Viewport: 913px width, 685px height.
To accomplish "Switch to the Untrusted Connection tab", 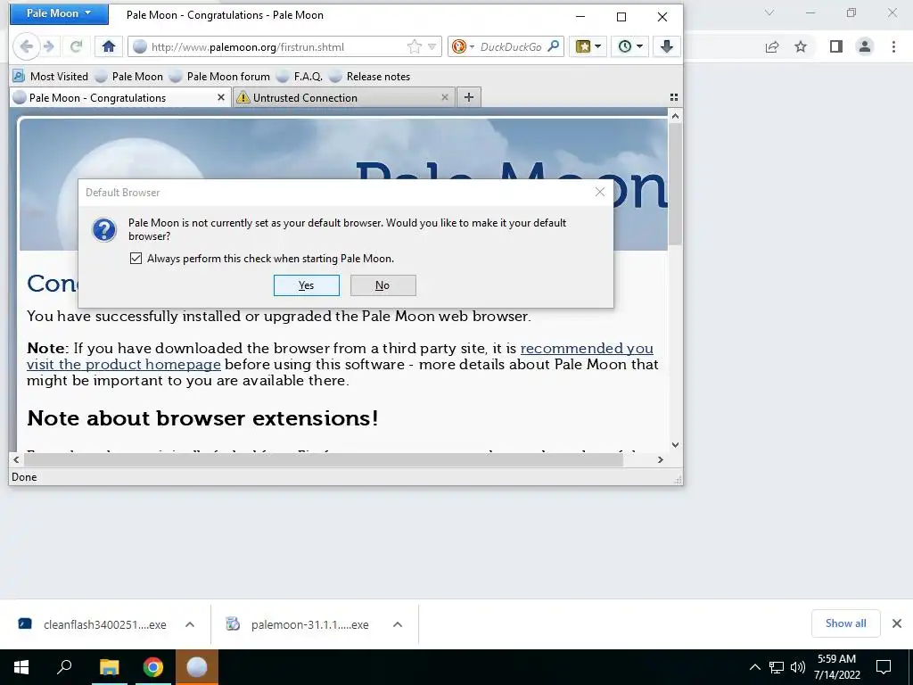I will [x=343, y=98].
